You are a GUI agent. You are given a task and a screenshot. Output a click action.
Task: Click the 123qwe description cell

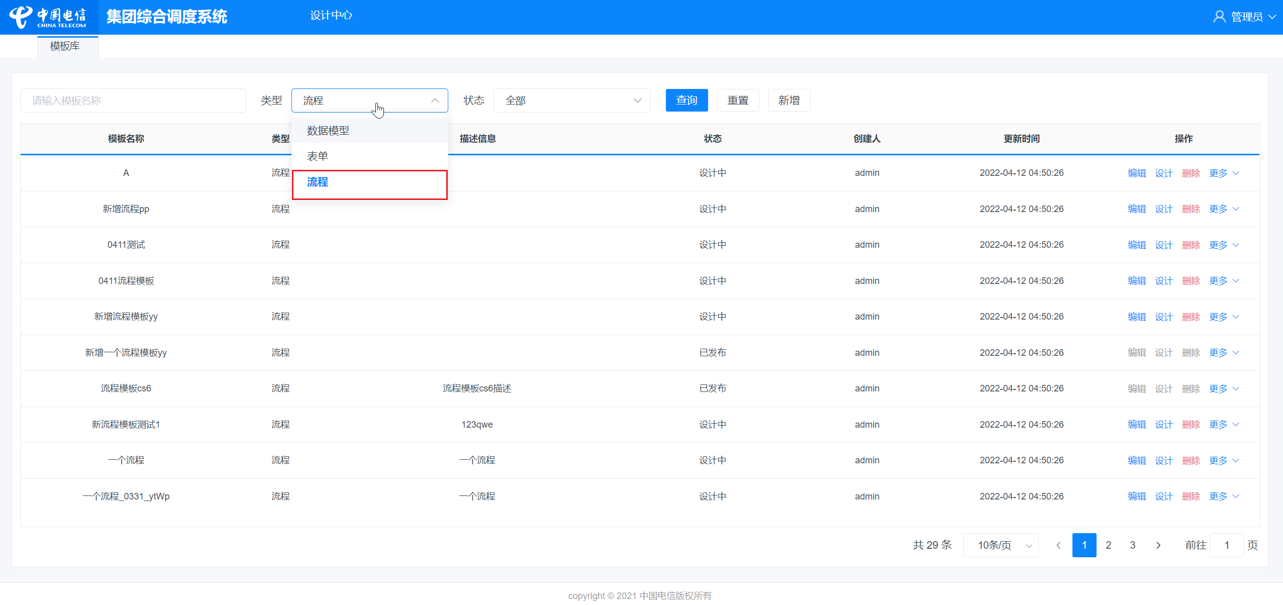477,425
